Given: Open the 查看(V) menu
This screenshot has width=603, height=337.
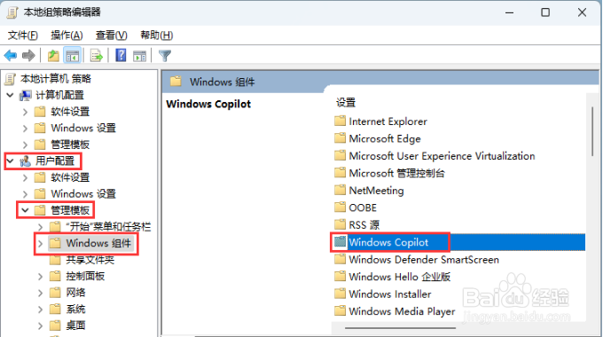Looking at the screenshot, I should click(111, 35).
